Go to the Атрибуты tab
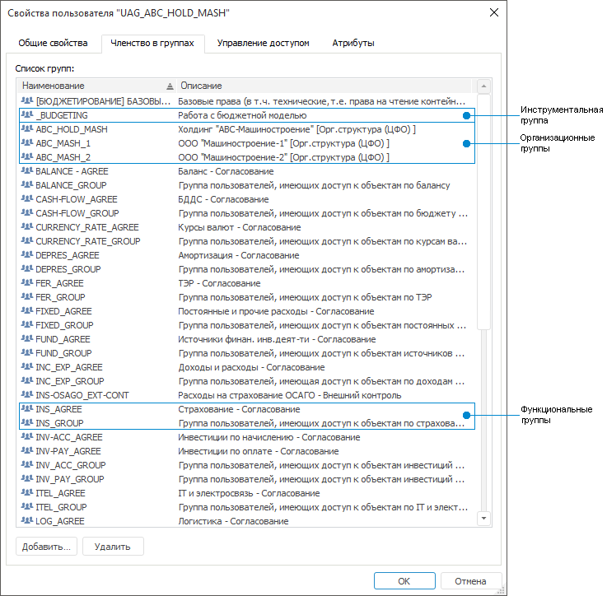This screenshot has height=596, width=607. [x=353, y=43]
